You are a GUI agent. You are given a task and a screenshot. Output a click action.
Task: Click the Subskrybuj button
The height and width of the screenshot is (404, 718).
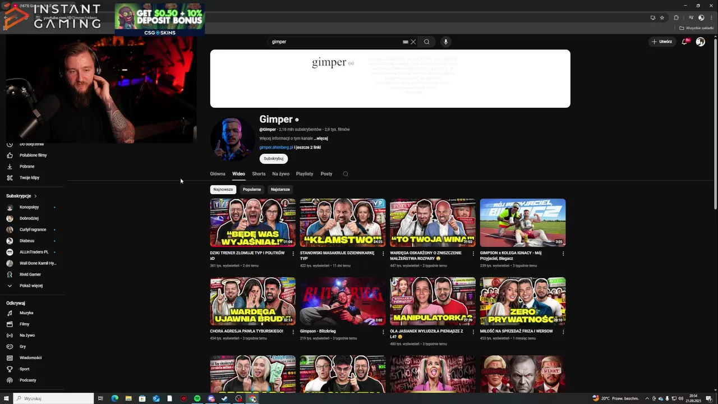(x=274, y=159)
